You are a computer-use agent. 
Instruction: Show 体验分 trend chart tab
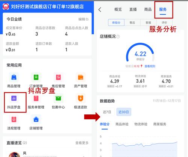click(x=105, y=124)
